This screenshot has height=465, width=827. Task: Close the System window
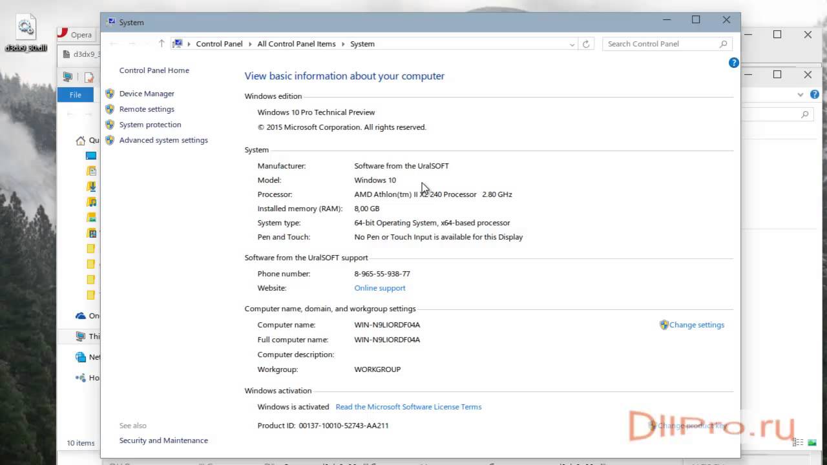[x=726, y=20]
